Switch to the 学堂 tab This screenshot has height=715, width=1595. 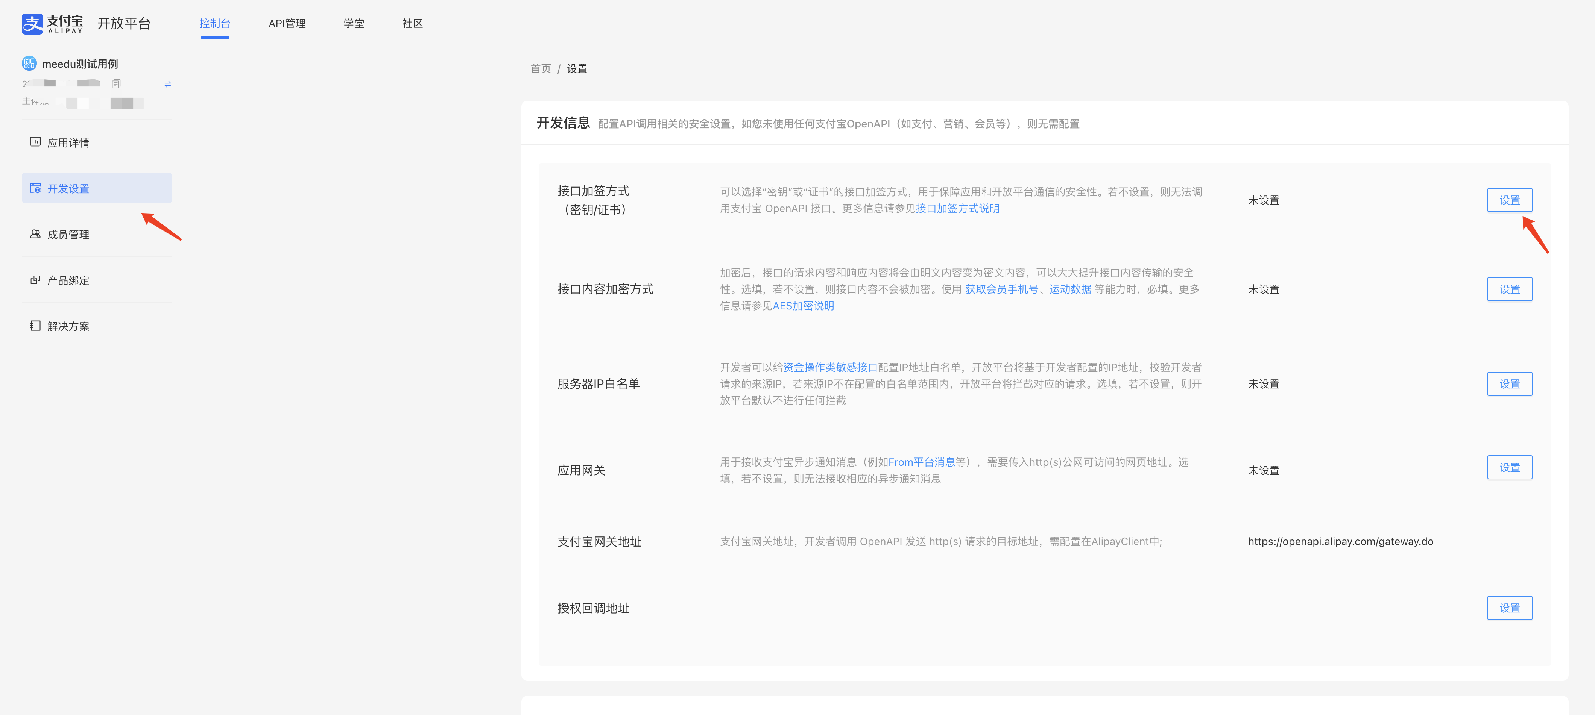354,24
